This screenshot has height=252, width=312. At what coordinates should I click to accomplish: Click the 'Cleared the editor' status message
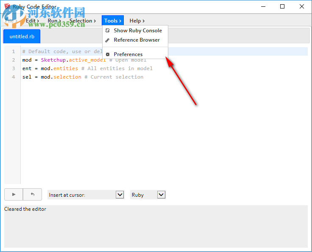coord(25,209)
